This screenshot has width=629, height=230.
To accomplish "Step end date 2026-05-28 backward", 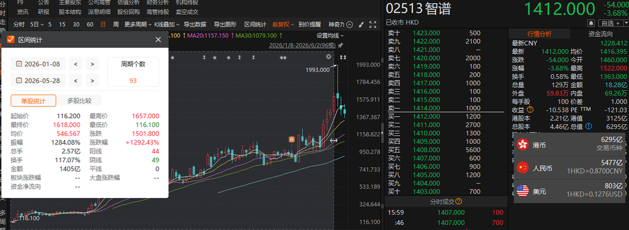I will (x=75, y=80).
